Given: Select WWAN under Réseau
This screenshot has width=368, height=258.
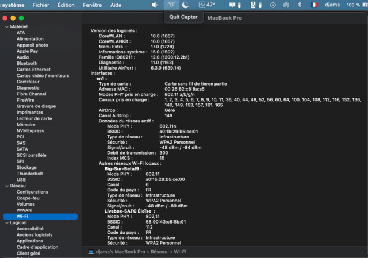Looking at the screenshot, I should tap(24, 210).
